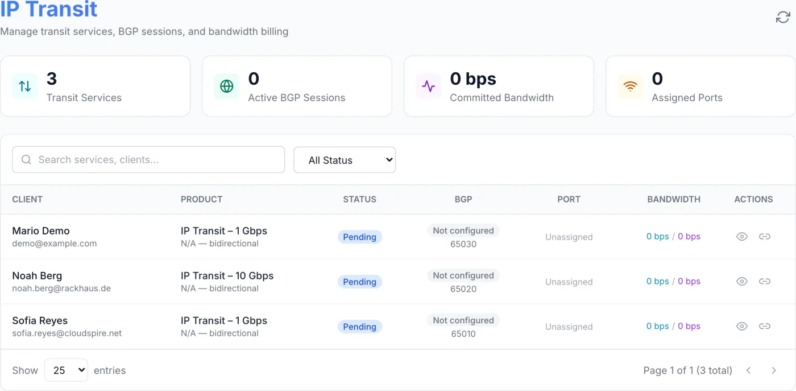Click Unassigned port in Noah Berg row

pyautogui.click(x=569, y=282)
